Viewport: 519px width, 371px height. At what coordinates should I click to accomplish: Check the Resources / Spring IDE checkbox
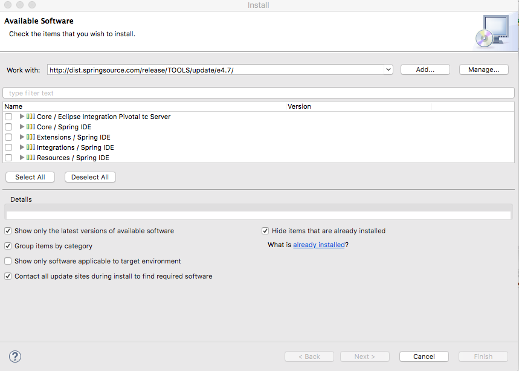[x=8, y=158]
